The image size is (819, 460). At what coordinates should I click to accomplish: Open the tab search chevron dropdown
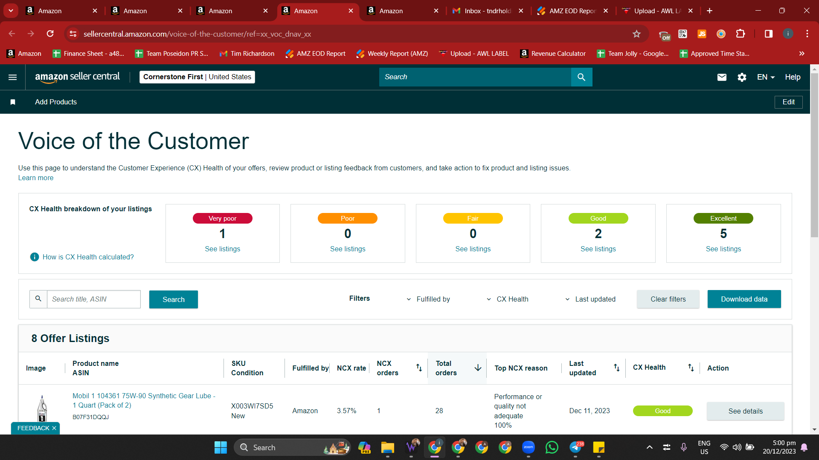pyautogui.click(x=11, y=11)
